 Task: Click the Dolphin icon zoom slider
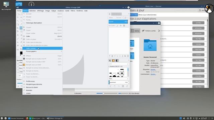tap(107, 93)
